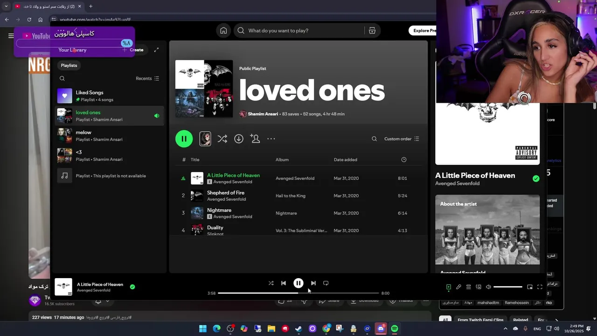Reload the YouTube page in browser
Image resolution: width=597 pixels, height=336 pixels.
click(x=29, y=20)
